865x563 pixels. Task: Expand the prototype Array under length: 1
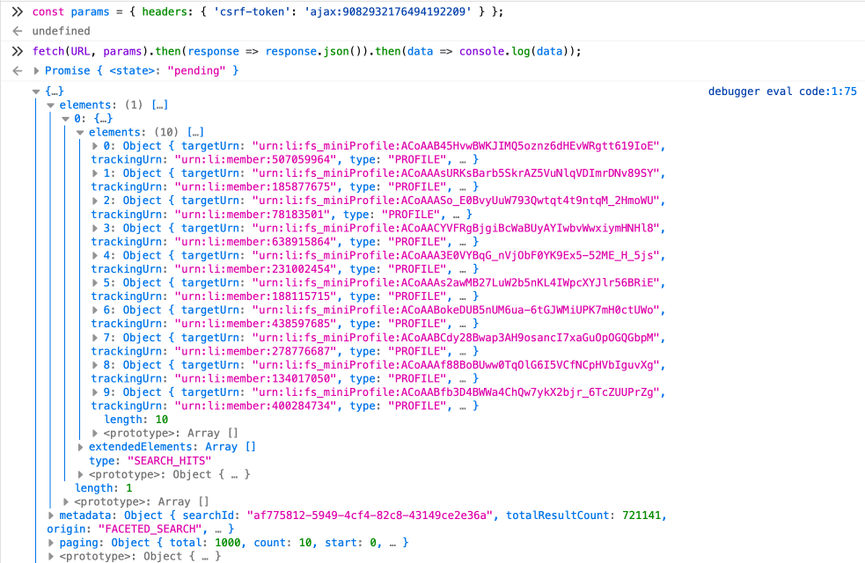[x=66, y=501]
